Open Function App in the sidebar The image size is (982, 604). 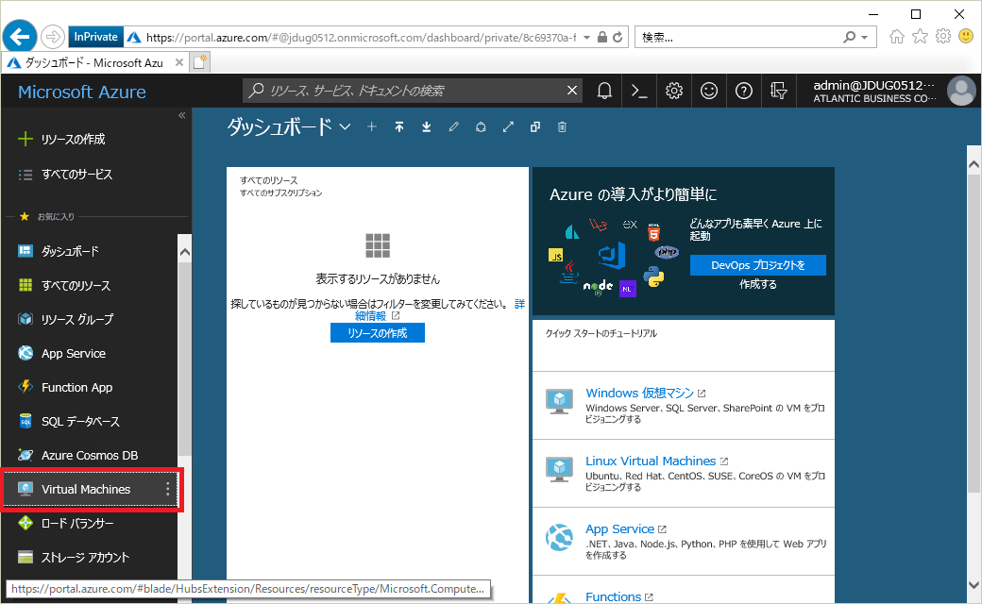pos(91,388)
